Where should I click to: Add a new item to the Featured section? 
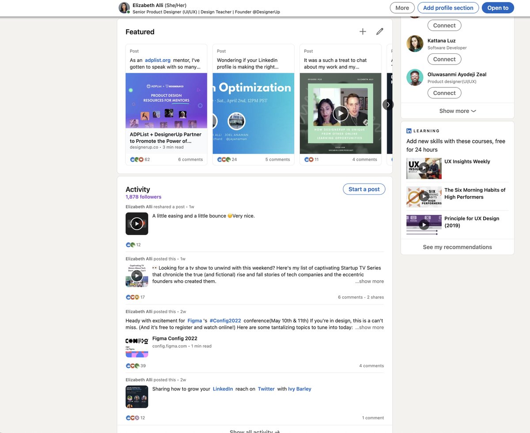362,31
